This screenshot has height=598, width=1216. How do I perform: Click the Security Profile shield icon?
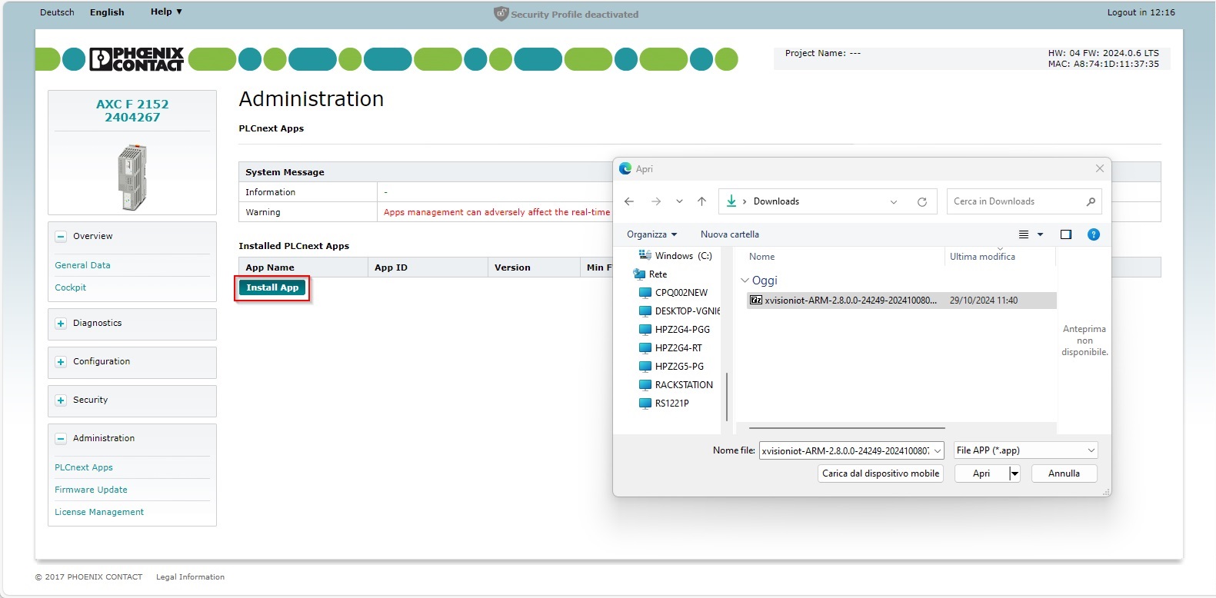pyautogui.click(x=501, y=14)
